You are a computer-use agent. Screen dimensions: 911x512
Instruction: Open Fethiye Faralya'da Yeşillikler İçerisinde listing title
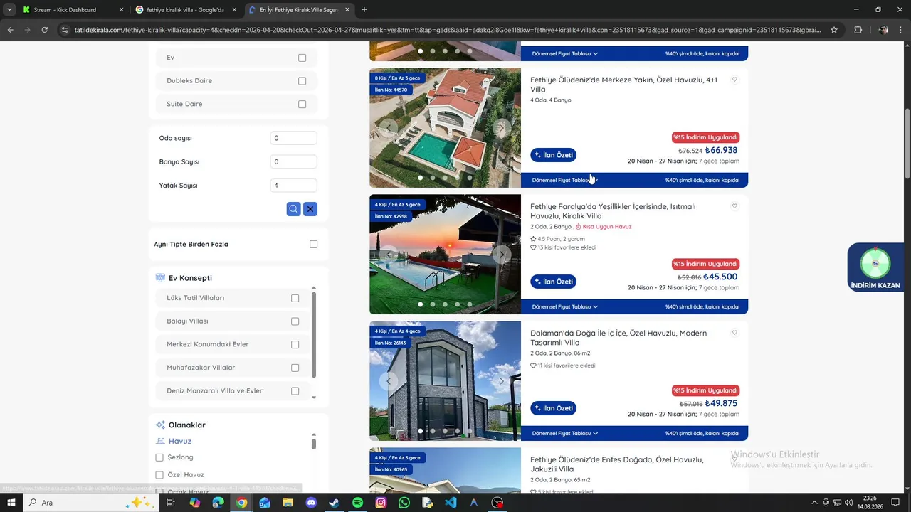[x=613, y=211]
